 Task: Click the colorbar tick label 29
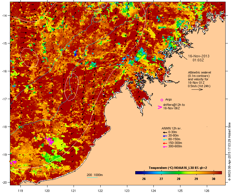pos(196,179)
